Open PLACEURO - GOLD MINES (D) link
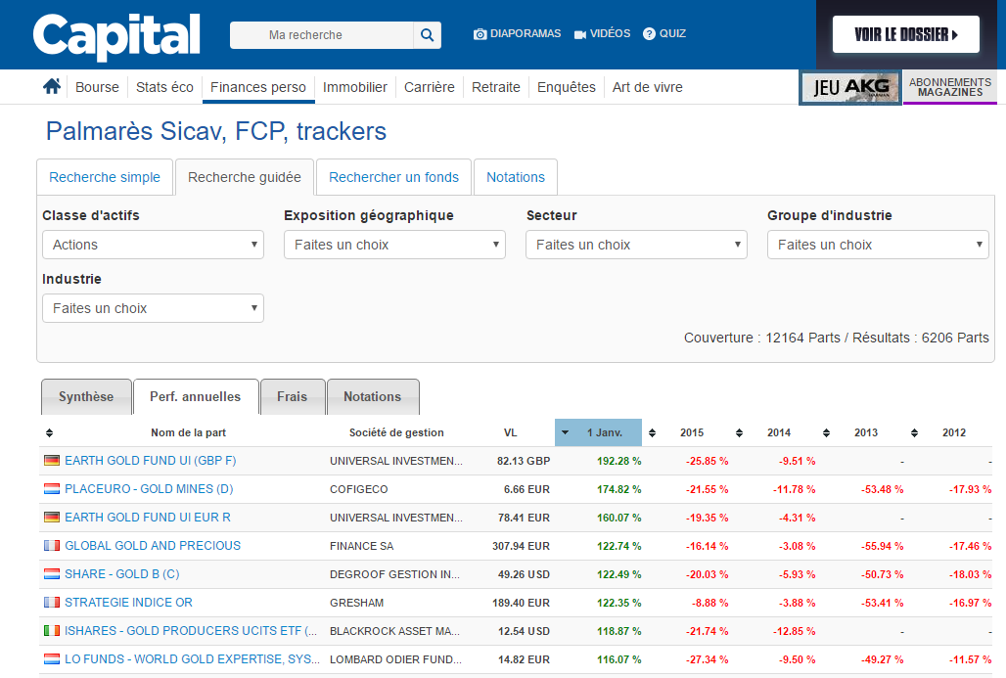Screen dimensions: 1006x678 click(x=149, y=489)
